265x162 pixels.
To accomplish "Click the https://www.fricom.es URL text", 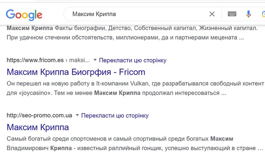I will pos(35,60).
